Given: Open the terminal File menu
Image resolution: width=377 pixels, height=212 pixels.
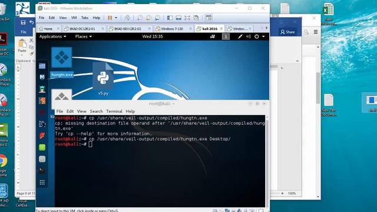Looking at the screenshot, I should (x=59, y=111).
